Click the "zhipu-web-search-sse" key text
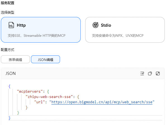167x125 pixels. (49, 97)
